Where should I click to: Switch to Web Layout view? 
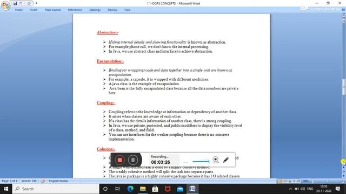(x=290, y=181)
